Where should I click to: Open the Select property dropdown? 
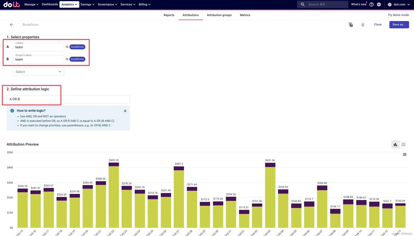point(38,72)
